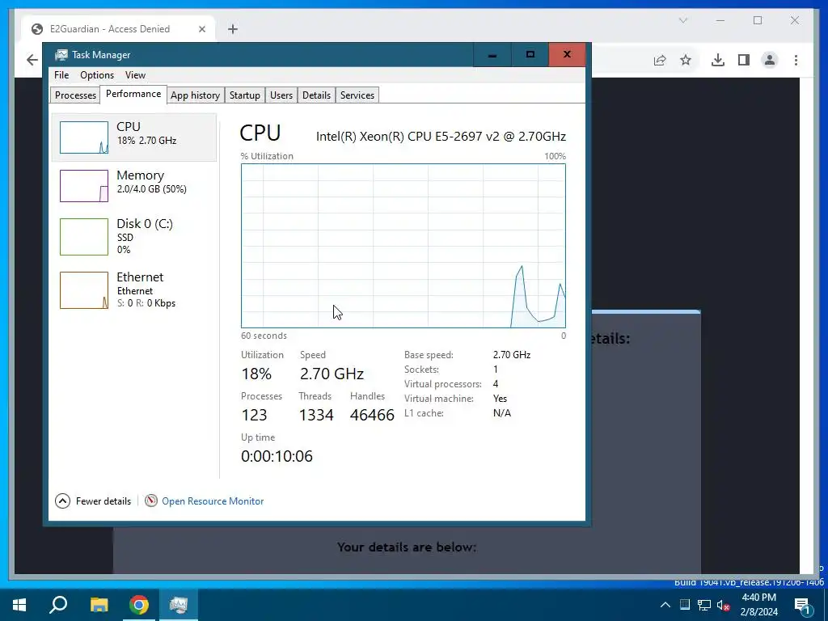
Task: Click the tray icon left of network
Action: 685,605
